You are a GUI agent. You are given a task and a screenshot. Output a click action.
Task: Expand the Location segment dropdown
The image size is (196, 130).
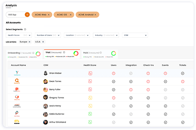(77, 35)
